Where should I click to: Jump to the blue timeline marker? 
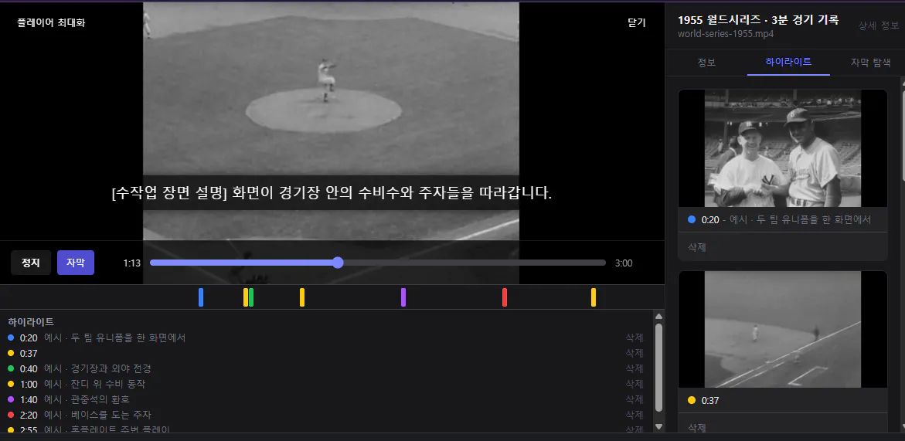click(x=201, y=297)
